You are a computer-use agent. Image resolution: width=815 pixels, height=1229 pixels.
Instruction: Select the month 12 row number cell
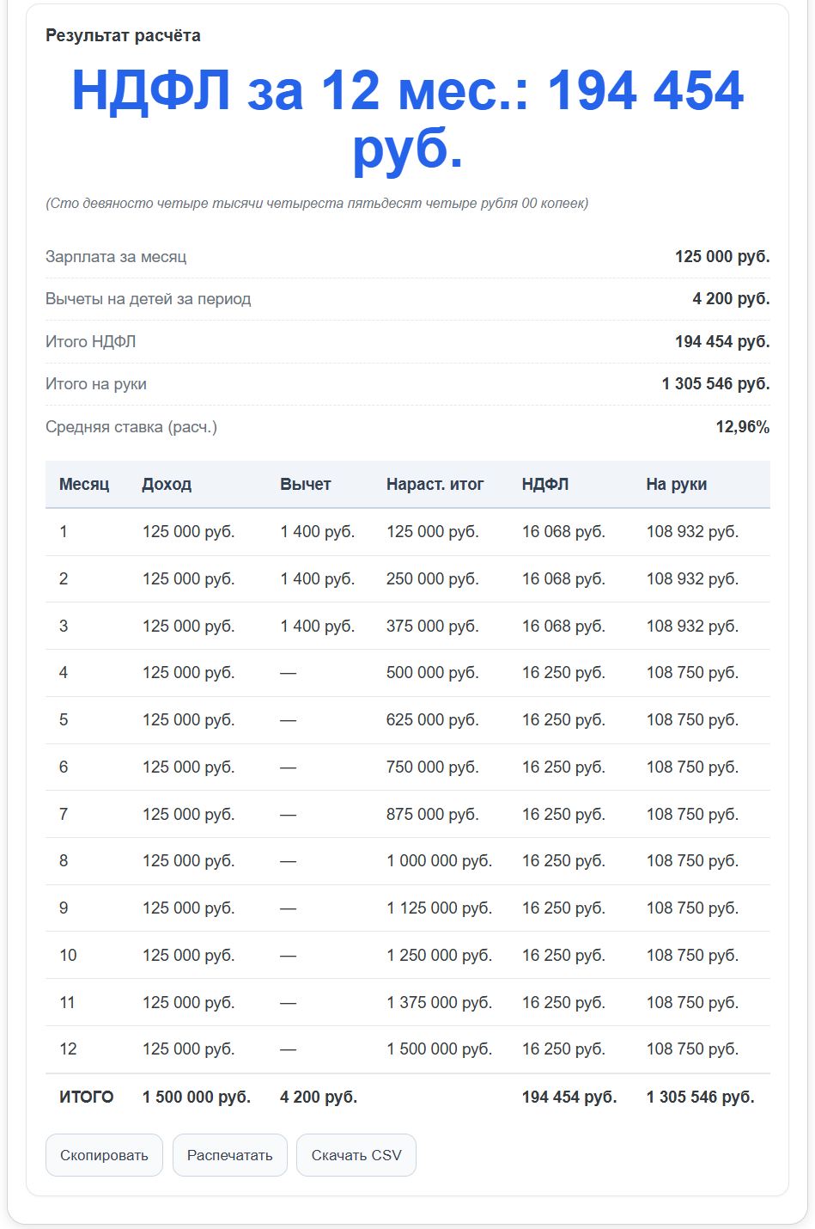click(x=68, y=1049)
